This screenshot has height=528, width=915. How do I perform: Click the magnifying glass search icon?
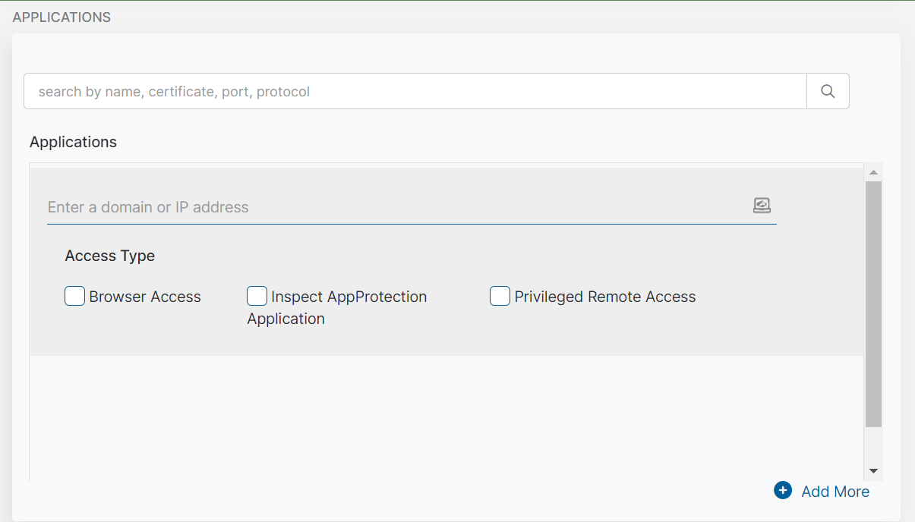[828, 91]
